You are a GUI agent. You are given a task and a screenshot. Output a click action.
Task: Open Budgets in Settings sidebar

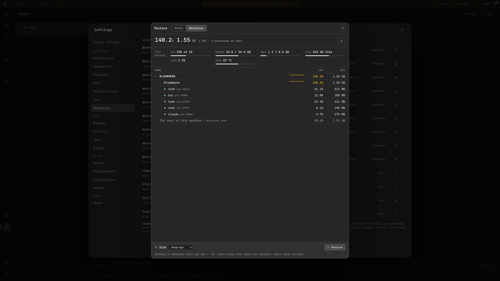(113, 123)
